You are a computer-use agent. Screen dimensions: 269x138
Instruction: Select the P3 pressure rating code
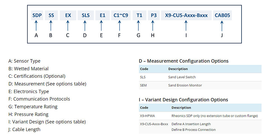(154, 15)
